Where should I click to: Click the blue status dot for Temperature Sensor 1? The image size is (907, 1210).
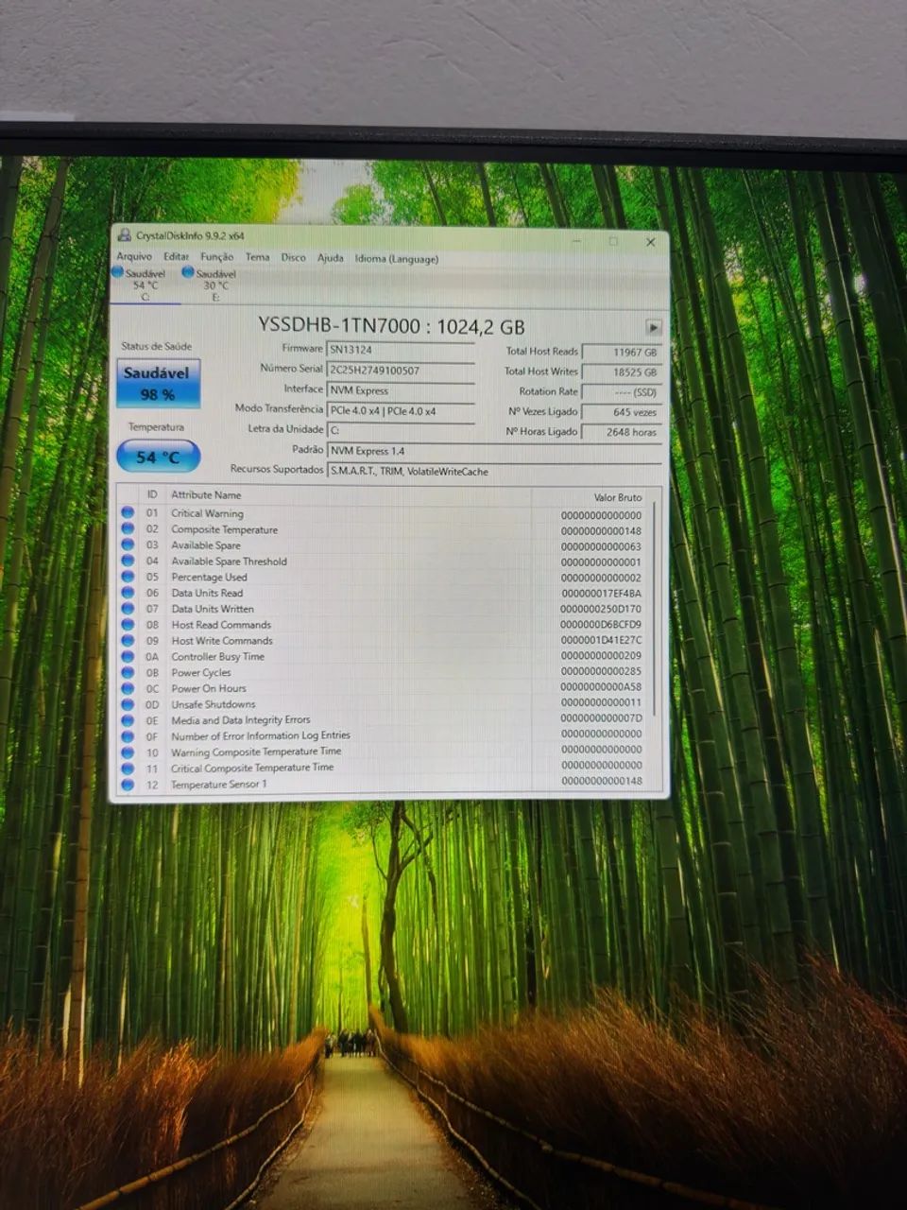pos(128,785)
